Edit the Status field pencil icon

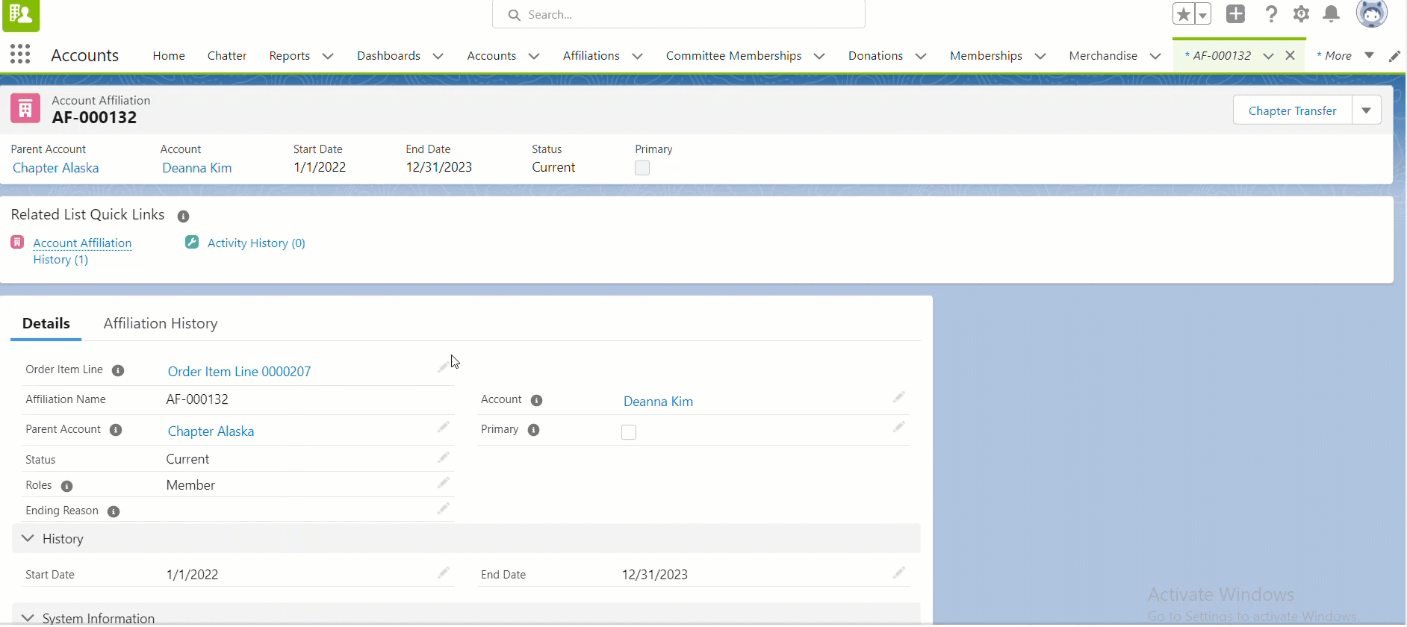point(444,458)
